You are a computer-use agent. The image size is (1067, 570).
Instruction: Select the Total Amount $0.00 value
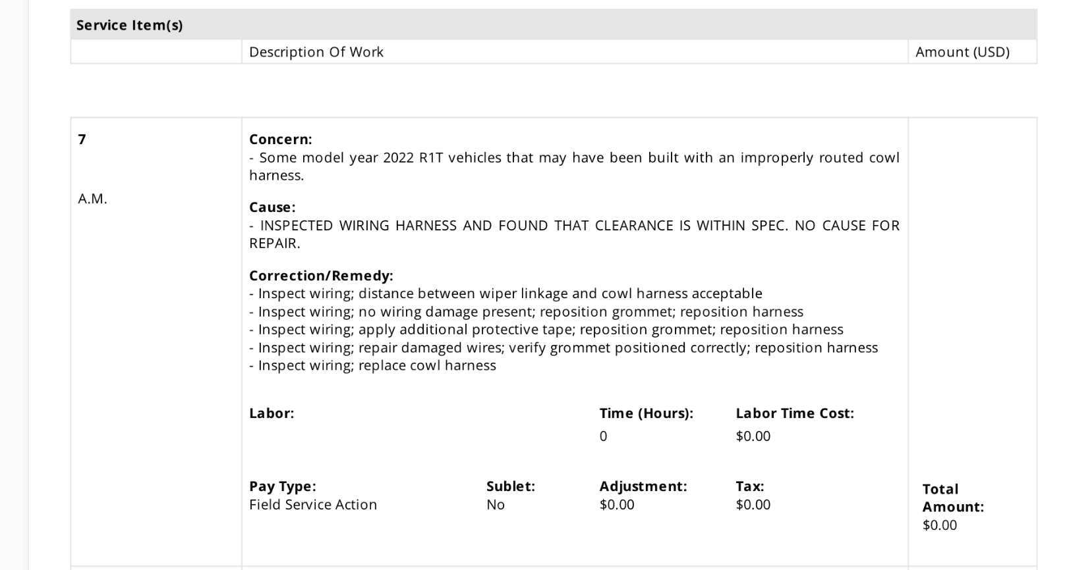pyautogui.click(x=940, y=525)
